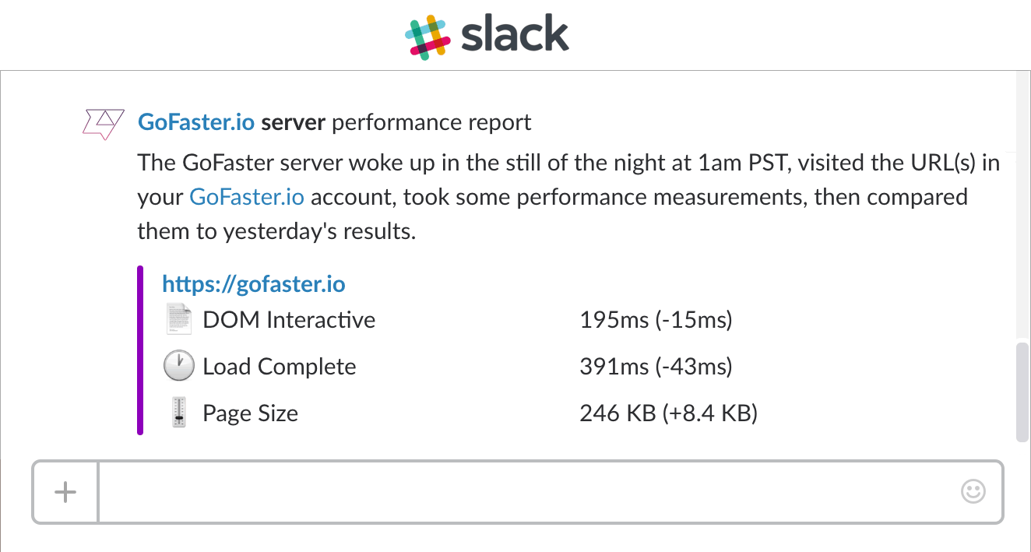Click the Load Complete clock icon
1031x552 pixels.
tap(178, 366)
